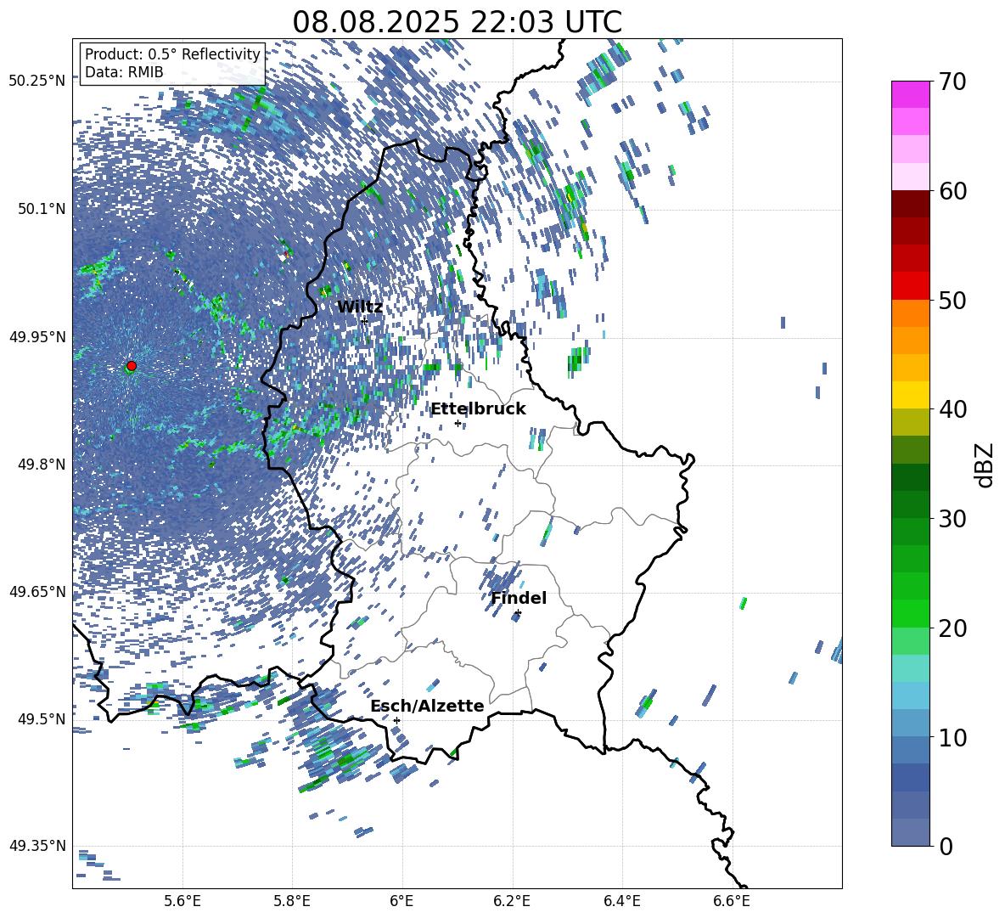Click the 6.2°E longitude label
The image size is (1005, 918).
(512, 901)
